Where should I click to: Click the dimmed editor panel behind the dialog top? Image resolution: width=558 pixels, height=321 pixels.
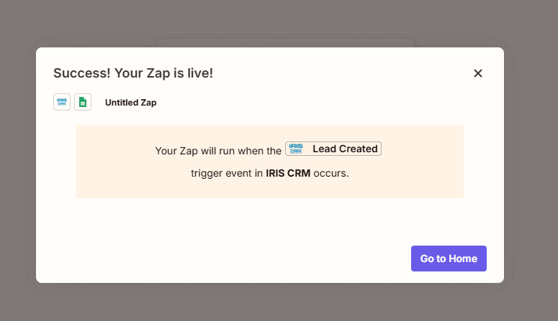pyautogui.click(x=285, y=42)
